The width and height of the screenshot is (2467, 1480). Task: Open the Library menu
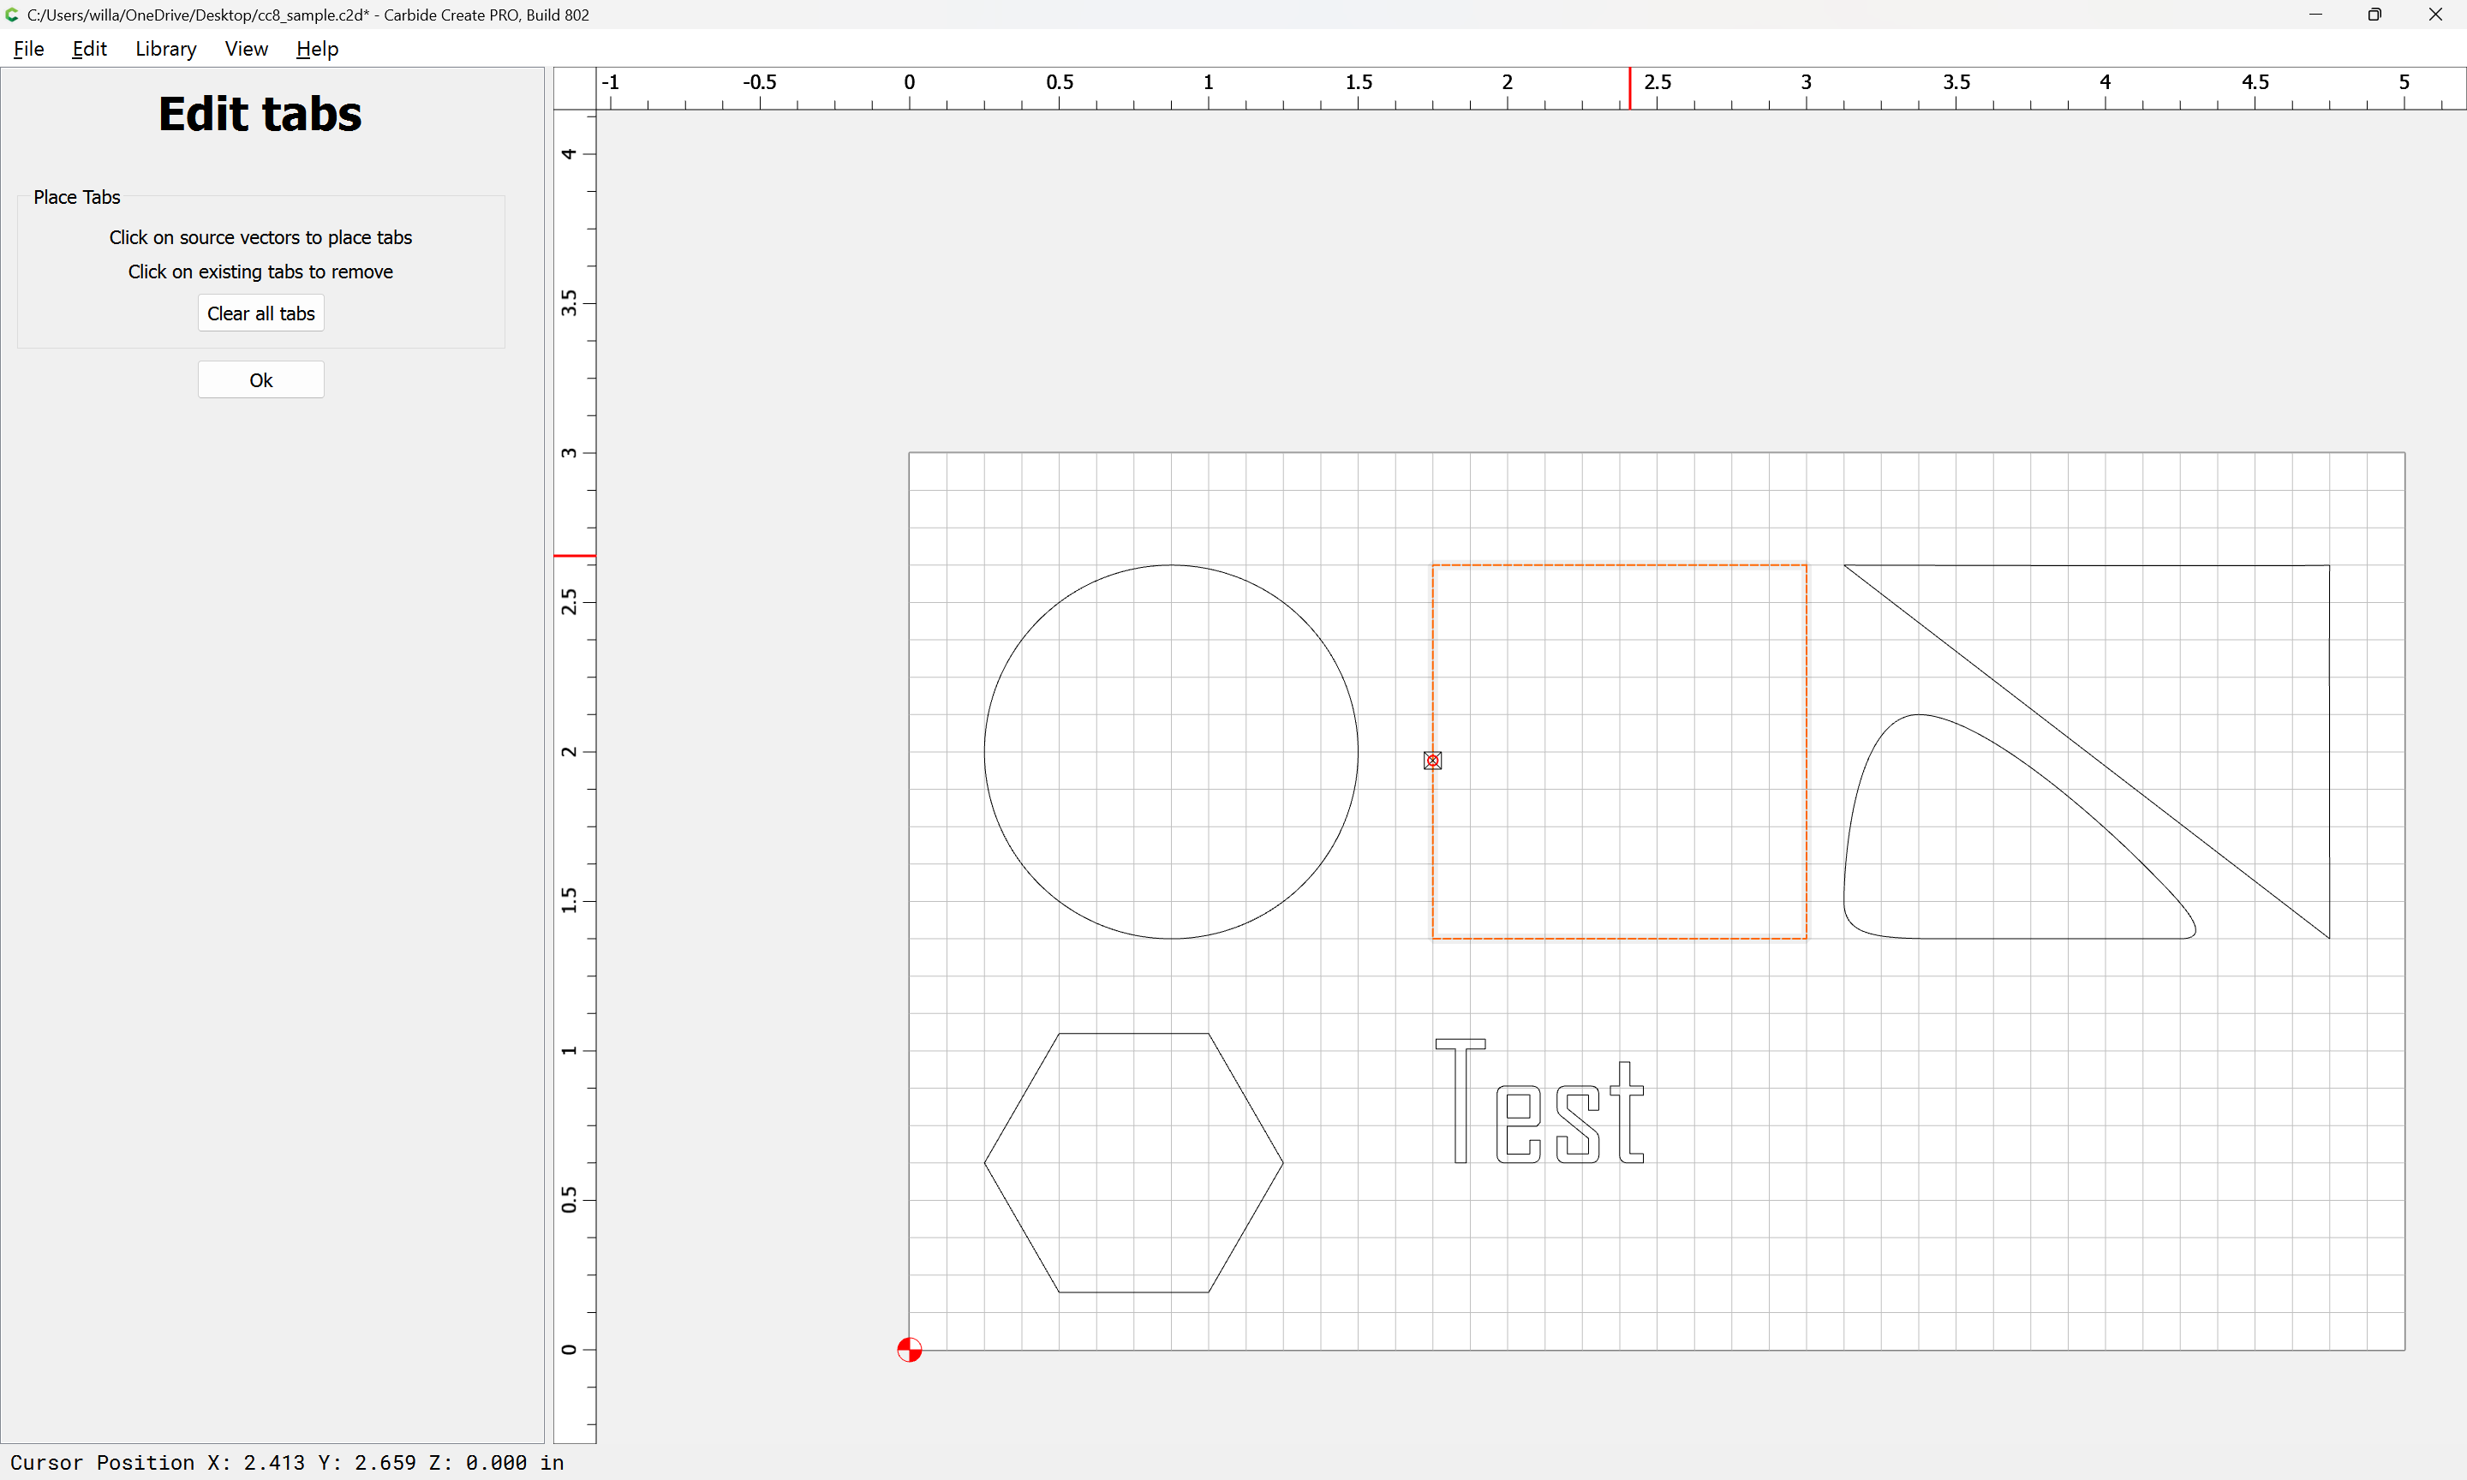(165, 49)
